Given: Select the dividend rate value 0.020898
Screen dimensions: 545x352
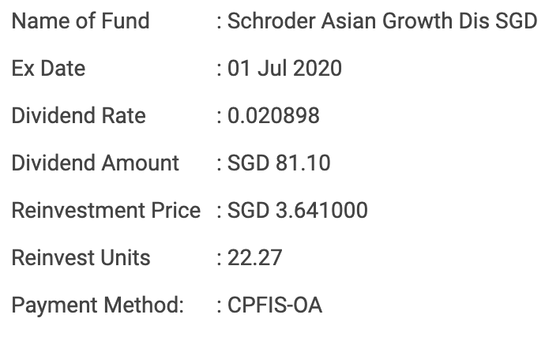Looking at the screenshot, I should 273,115.
